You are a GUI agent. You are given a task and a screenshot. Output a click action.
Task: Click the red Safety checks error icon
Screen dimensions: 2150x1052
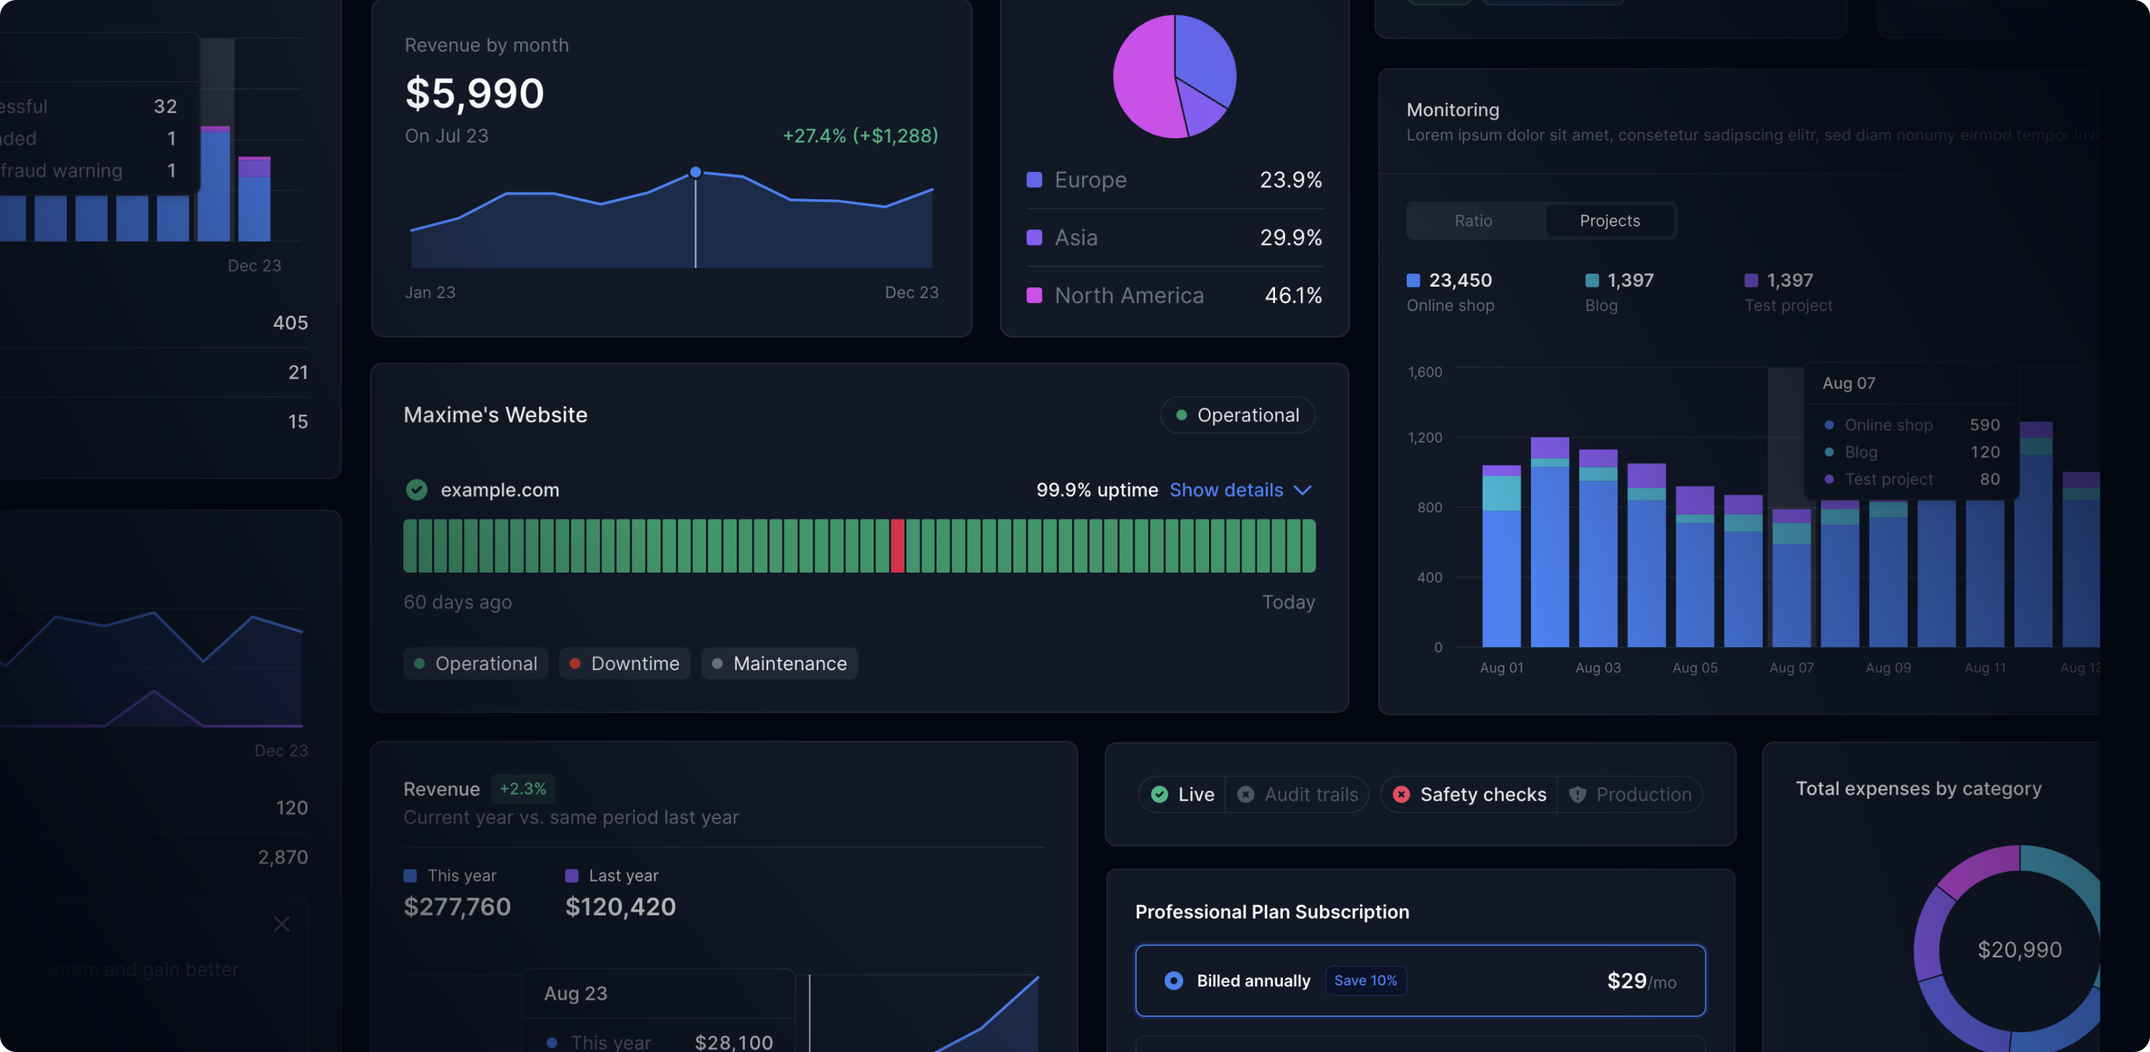tap(1401, 794)
